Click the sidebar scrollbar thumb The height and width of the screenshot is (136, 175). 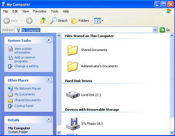click(59, 82)
